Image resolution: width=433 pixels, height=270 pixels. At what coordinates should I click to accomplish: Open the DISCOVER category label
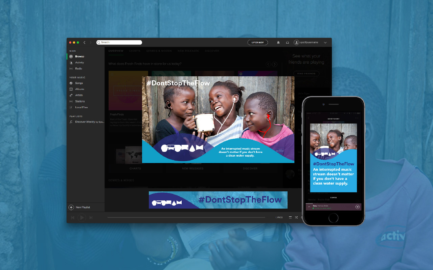point(250,168)
